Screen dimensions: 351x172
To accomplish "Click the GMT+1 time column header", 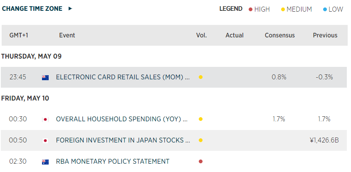I will click(x=19, y=35).
